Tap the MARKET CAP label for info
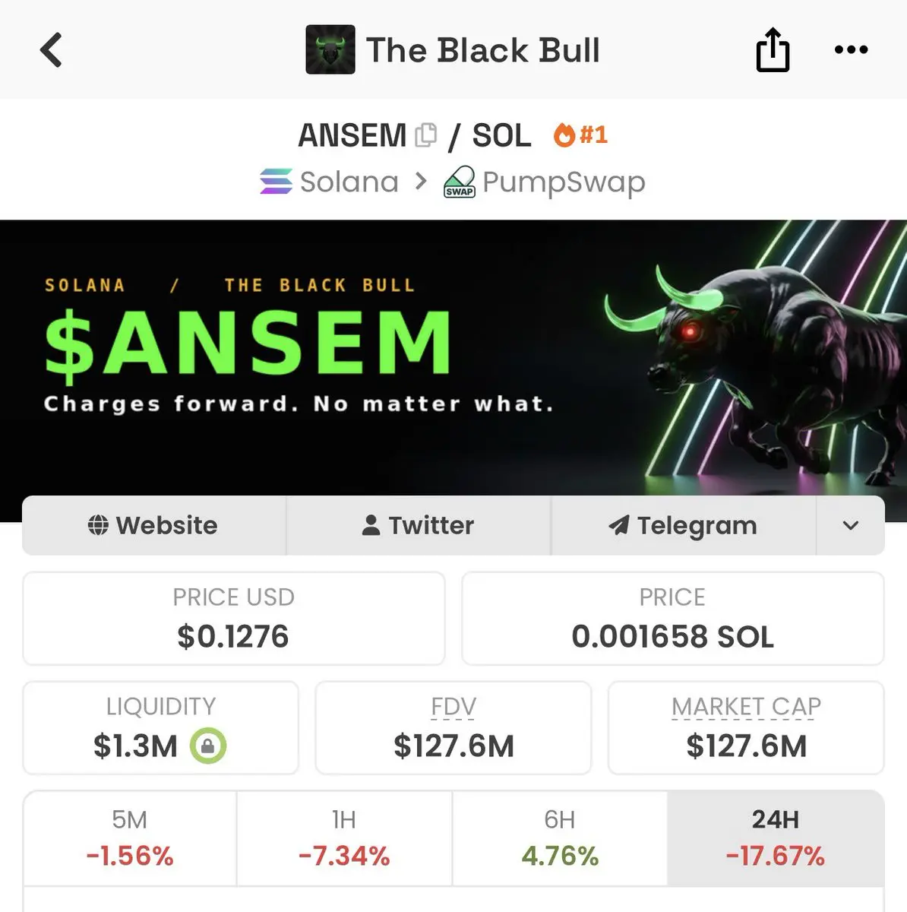Screen dimensions: 907x912 pos(746,707)
